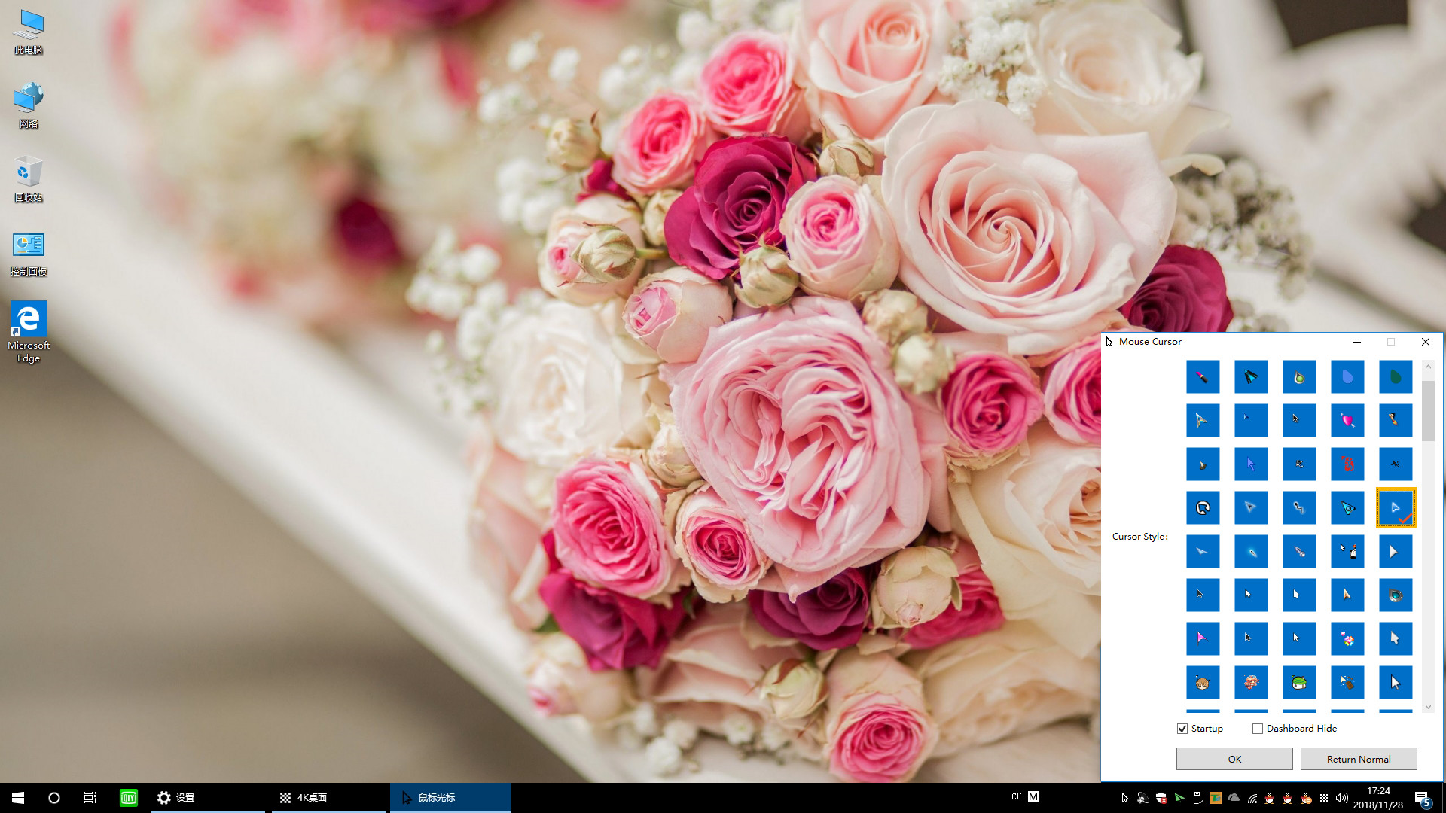
Task: Click the Return Normal button
Action: click(1359, 759)
